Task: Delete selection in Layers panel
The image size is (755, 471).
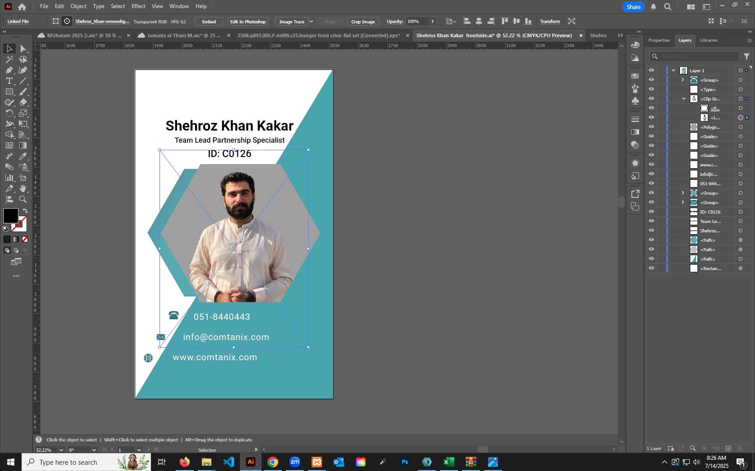Action: [740, 448]
